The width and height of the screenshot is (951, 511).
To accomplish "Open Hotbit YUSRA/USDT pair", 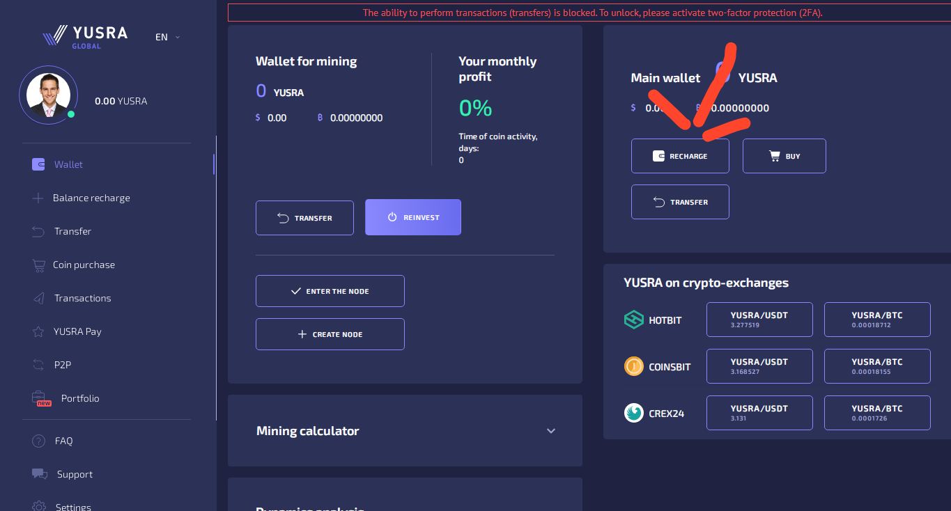I will tap(759, 320).
